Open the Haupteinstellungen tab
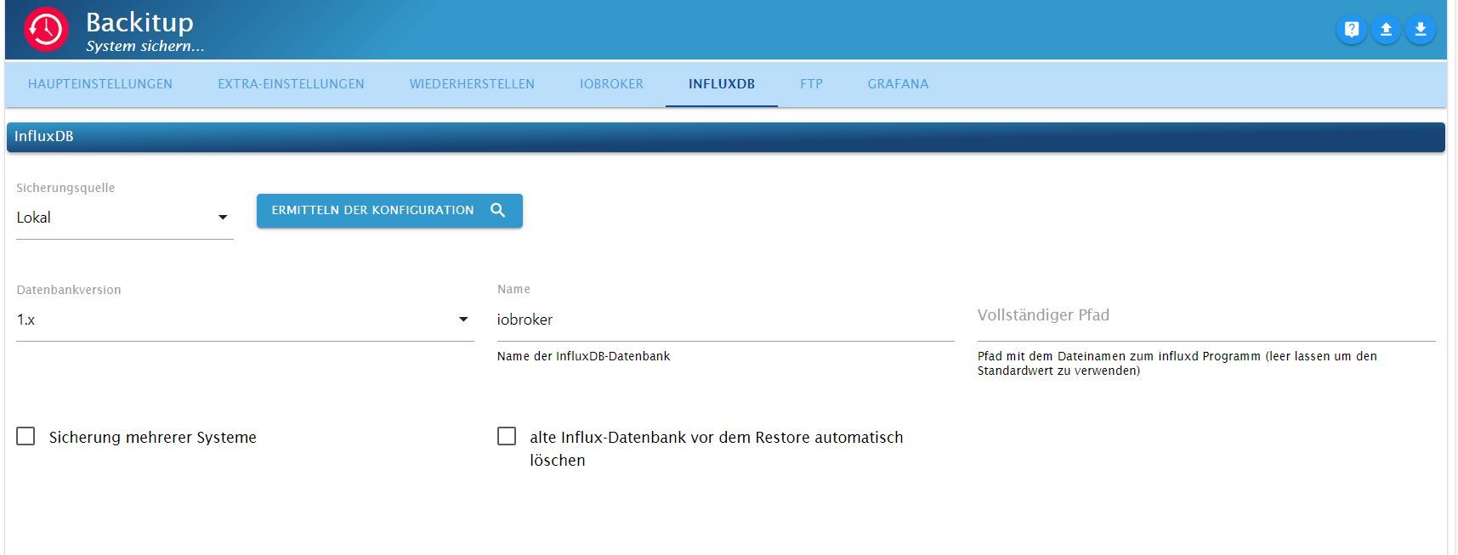Viewport: 1458px width, 555px height. (x=100, y=84)
